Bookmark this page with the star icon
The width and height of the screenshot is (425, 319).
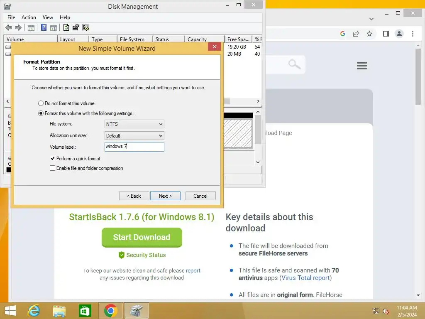369,34
